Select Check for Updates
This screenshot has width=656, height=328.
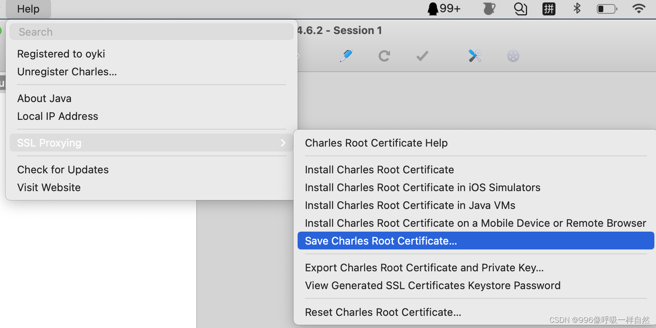(x=151, y=170)
